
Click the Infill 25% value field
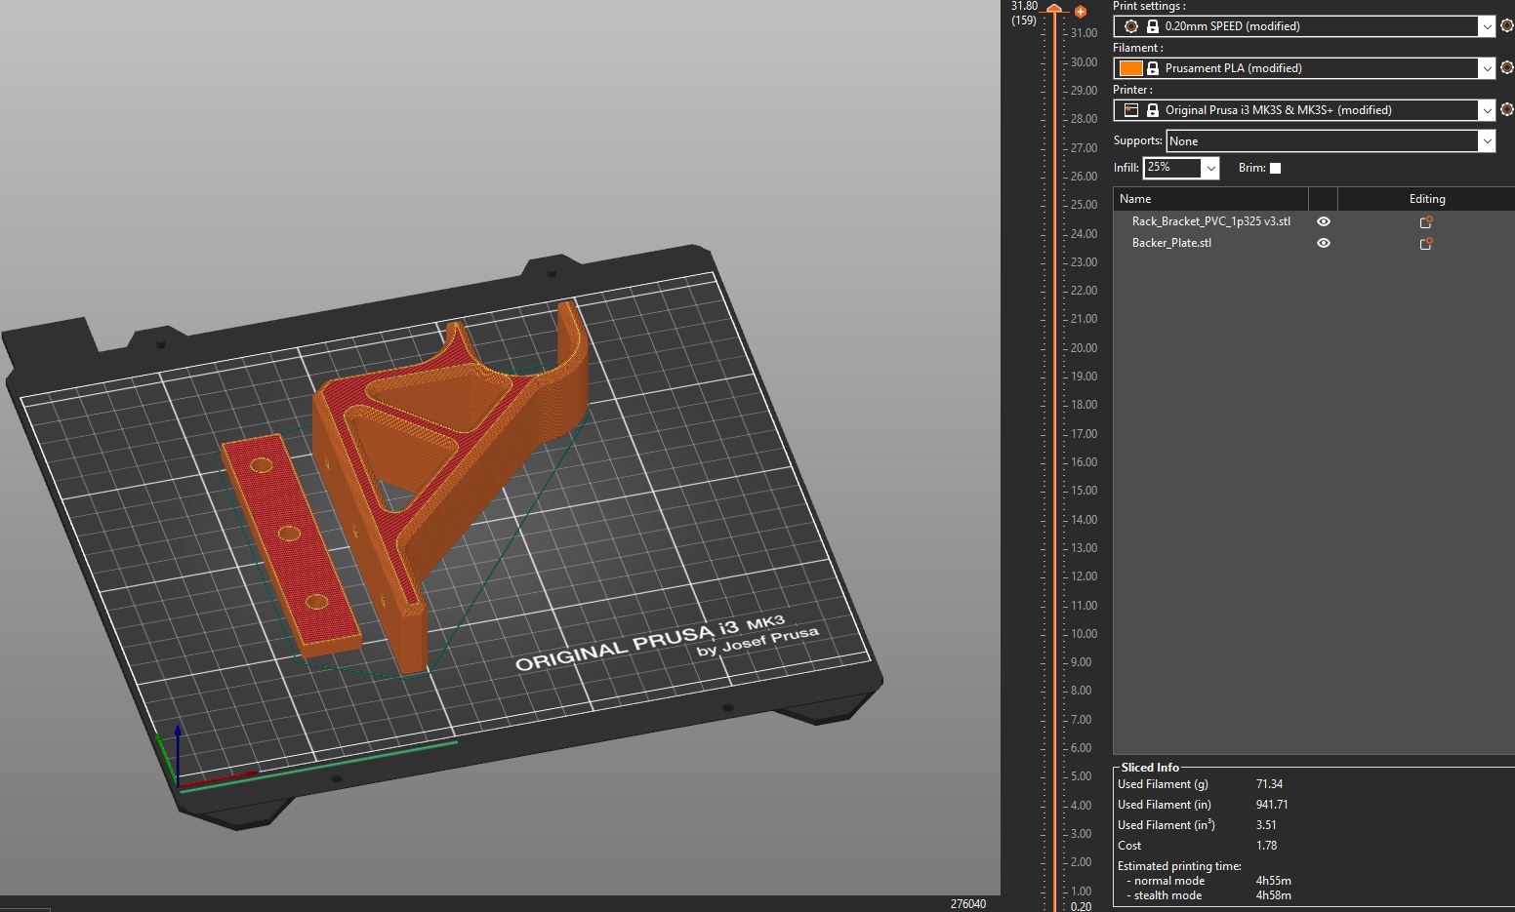(x=1172, y=168)
